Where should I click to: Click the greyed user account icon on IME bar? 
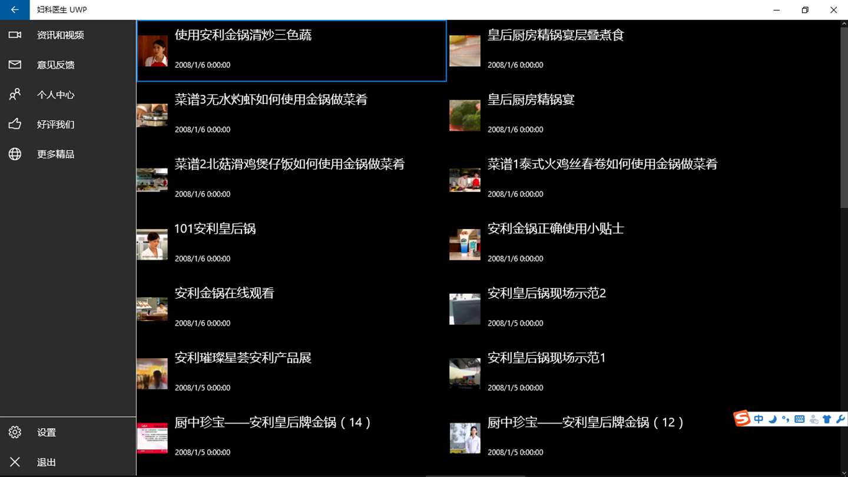pyautogui.click(x=813, y=419)
